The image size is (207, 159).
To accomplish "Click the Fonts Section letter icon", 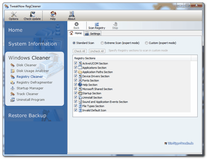I will click(80, 80).
